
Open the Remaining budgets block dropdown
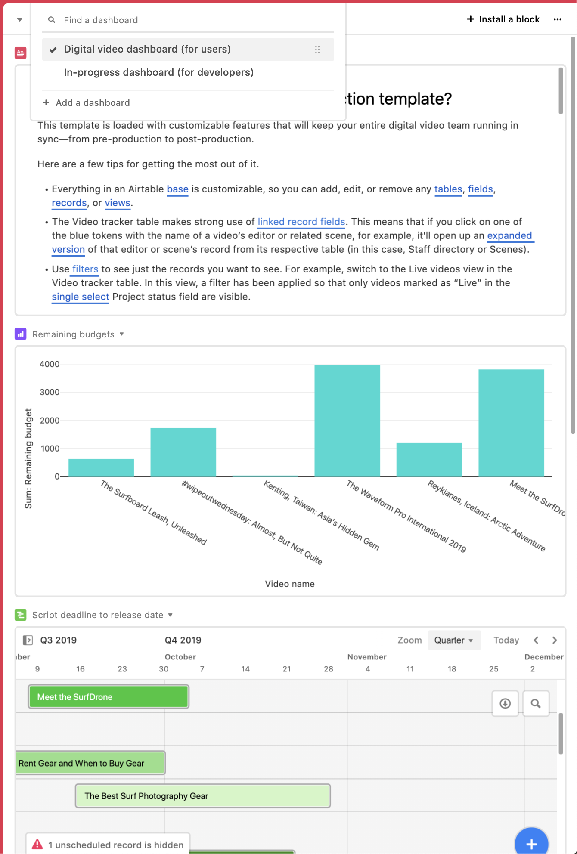pyautogui.click(x=122, y=334)
